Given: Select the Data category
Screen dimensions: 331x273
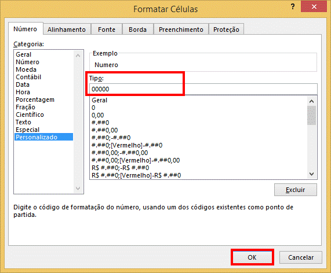Looking at the screenshot, I should (x=44, y=84).
